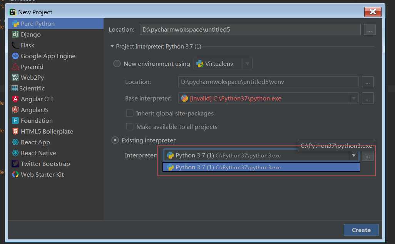Pick the Flask project icon

15,45
